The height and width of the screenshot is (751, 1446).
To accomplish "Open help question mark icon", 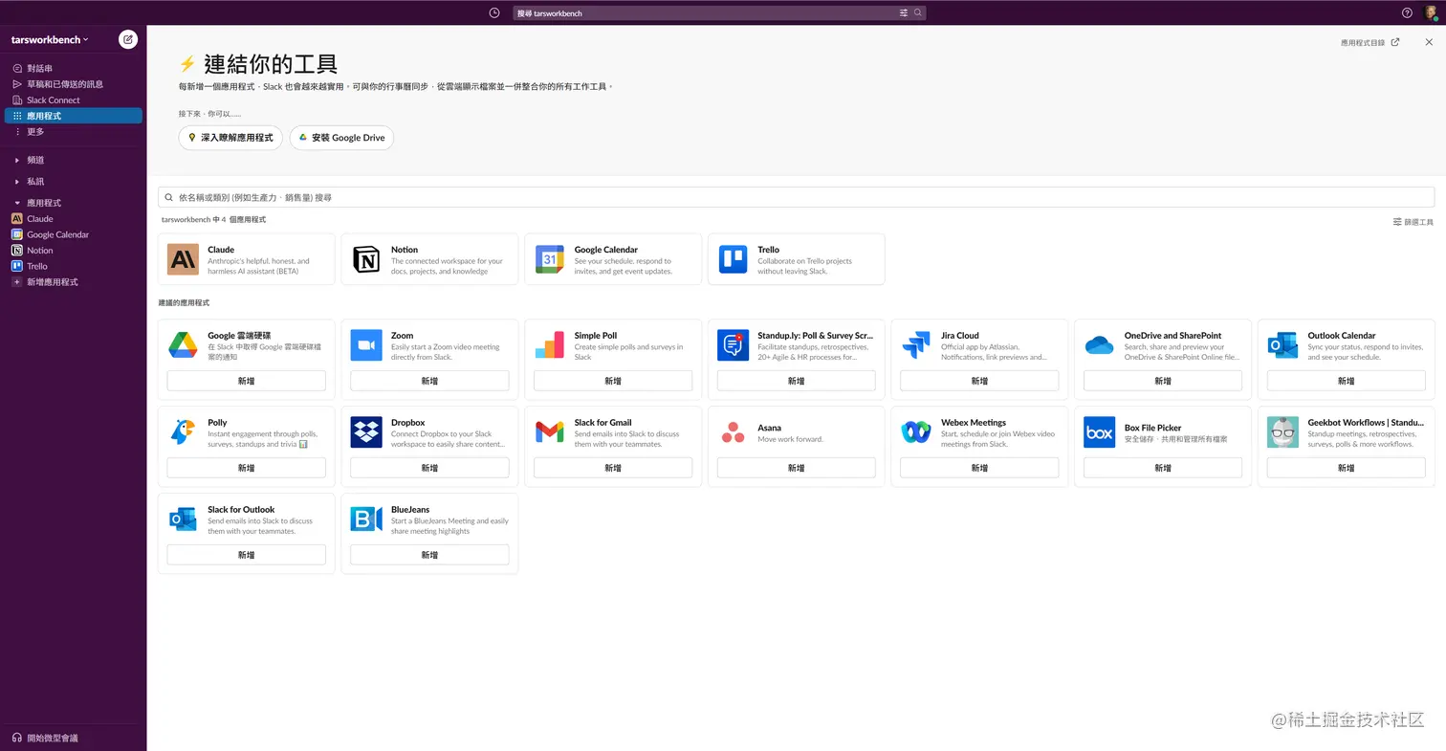I will point(1407,12).
